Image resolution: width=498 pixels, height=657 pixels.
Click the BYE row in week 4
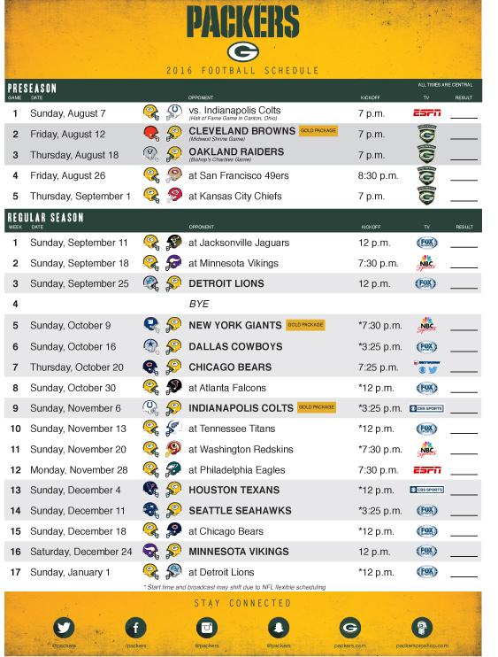(x=242, y=304)
